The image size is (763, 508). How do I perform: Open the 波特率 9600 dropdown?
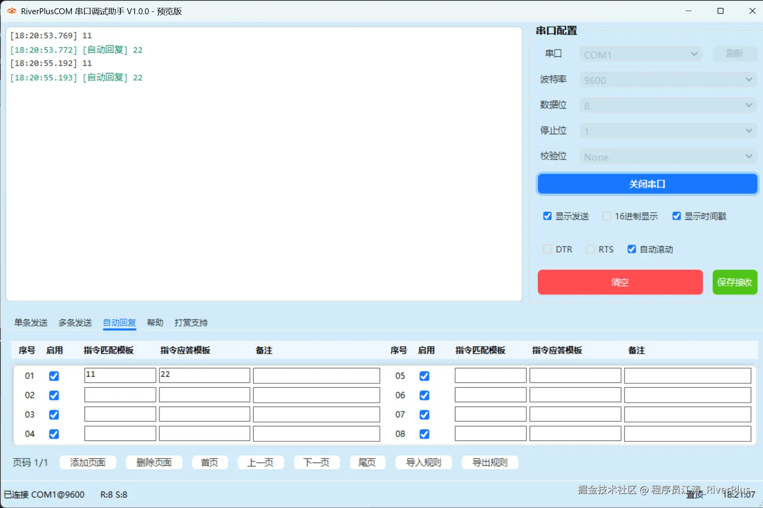coord(668,80)
